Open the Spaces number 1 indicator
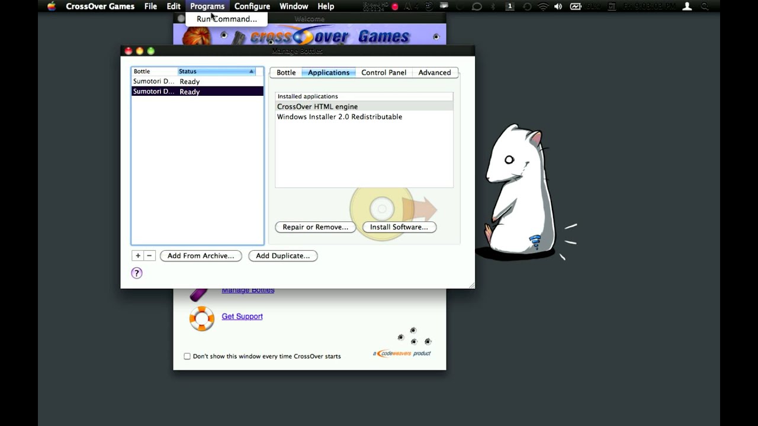 tap(509, 7)
